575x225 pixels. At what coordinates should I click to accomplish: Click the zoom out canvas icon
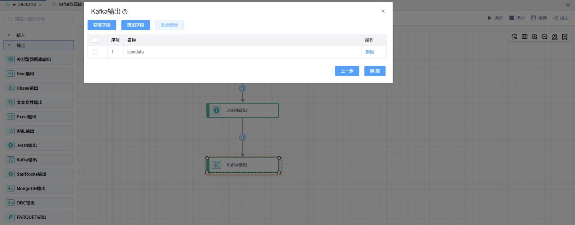544,37
